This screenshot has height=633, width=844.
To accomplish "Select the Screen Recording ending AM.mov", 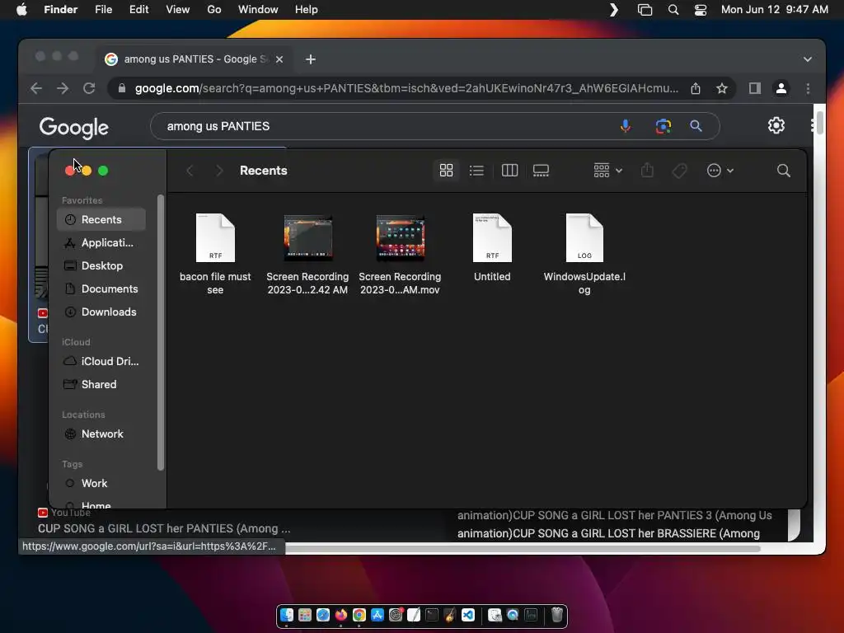I will coord(400,254).
